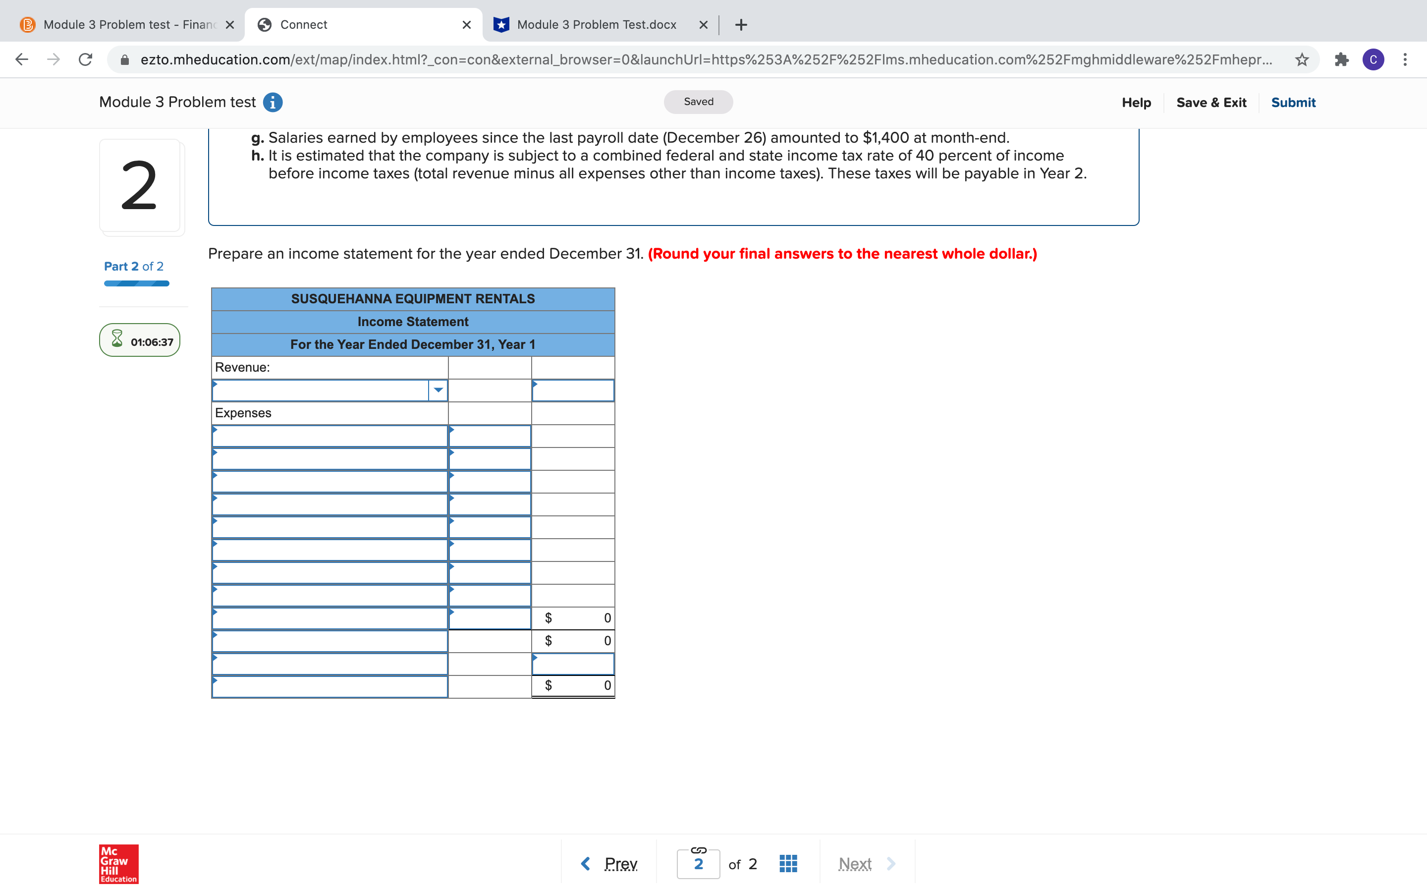Switch to the Module 3 Problem Test.docx tab
This screenshot has height=892, width=1427.
[596, 25]
